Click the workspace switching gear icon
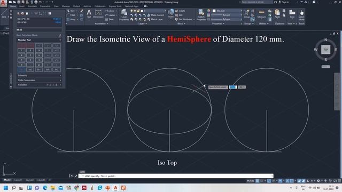 [318, 181]
